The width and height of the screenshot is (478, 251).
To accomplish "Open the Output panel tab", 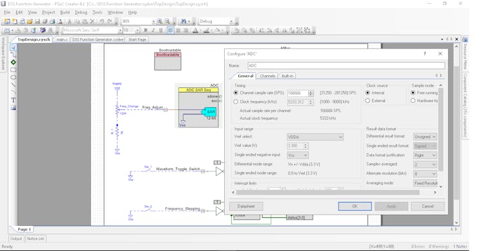I will point(16,239).
